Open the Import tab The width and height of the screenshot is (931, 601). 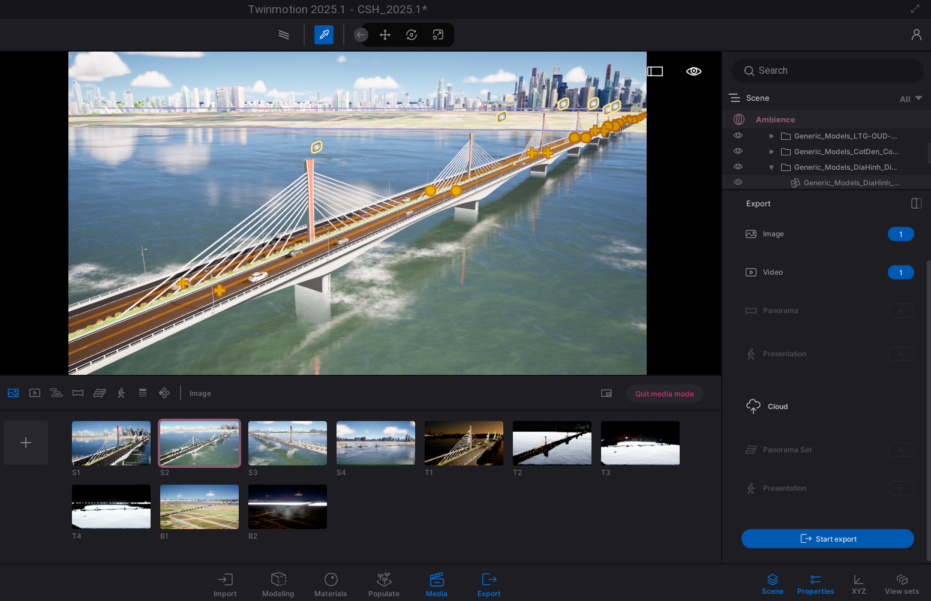[x=225, y=585]
